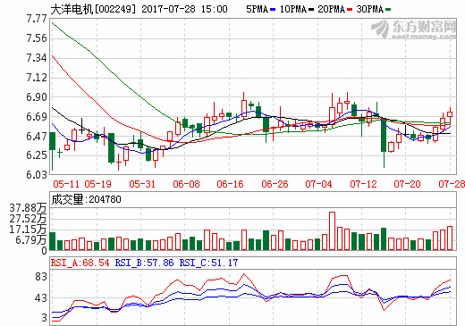Click the 成交量:204780 volume header
465x326 pixels.
[x=86, y=199]
